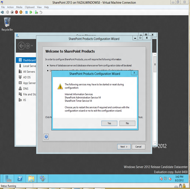This screenshot has width=190, height=189.
Task: Open the Action menu
Action: pyautogui.click(x=10, y=7)
